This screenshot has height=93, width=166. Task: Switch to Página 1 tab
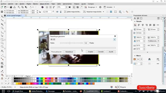click(x=28, y=76)
